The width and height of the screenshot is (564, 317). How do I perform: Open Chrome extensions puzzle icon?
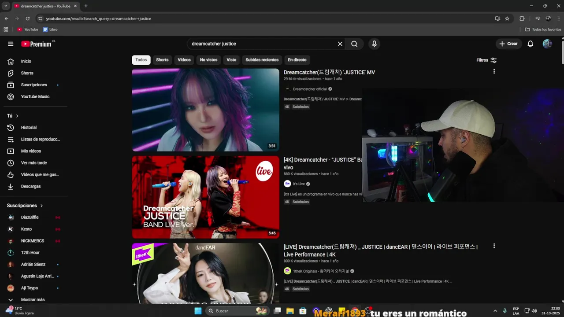tap(522, 18)
